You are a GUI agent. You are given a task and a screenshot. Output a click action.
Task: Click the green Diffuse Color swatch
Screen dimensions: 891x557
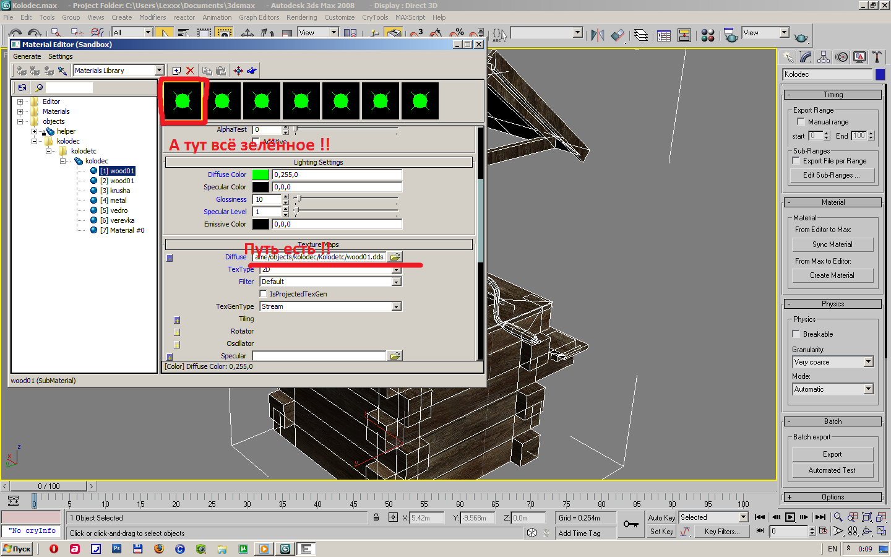click(x=260, y=175)
